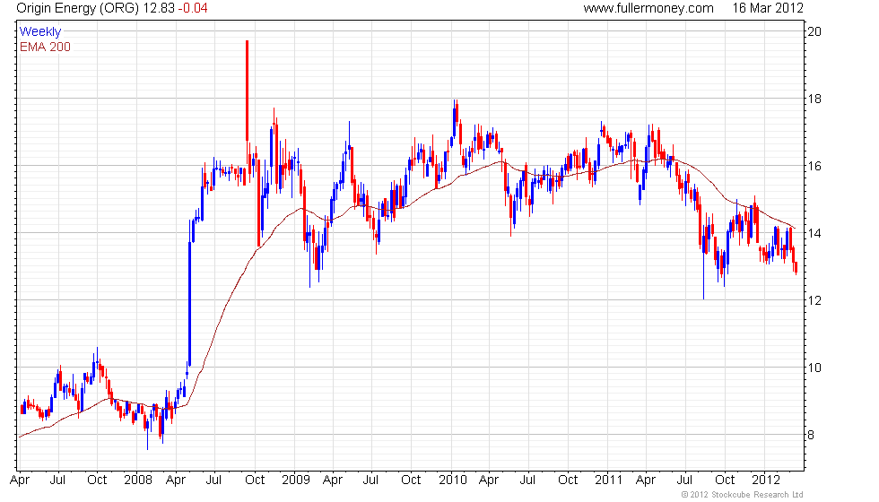
Task: Click the x-axis year label 2011
Action: click(609, 480)
